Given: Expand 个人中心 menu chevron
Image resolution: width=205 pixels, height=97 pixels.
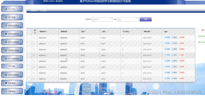Looking at the screenshot, I should 20,9.
